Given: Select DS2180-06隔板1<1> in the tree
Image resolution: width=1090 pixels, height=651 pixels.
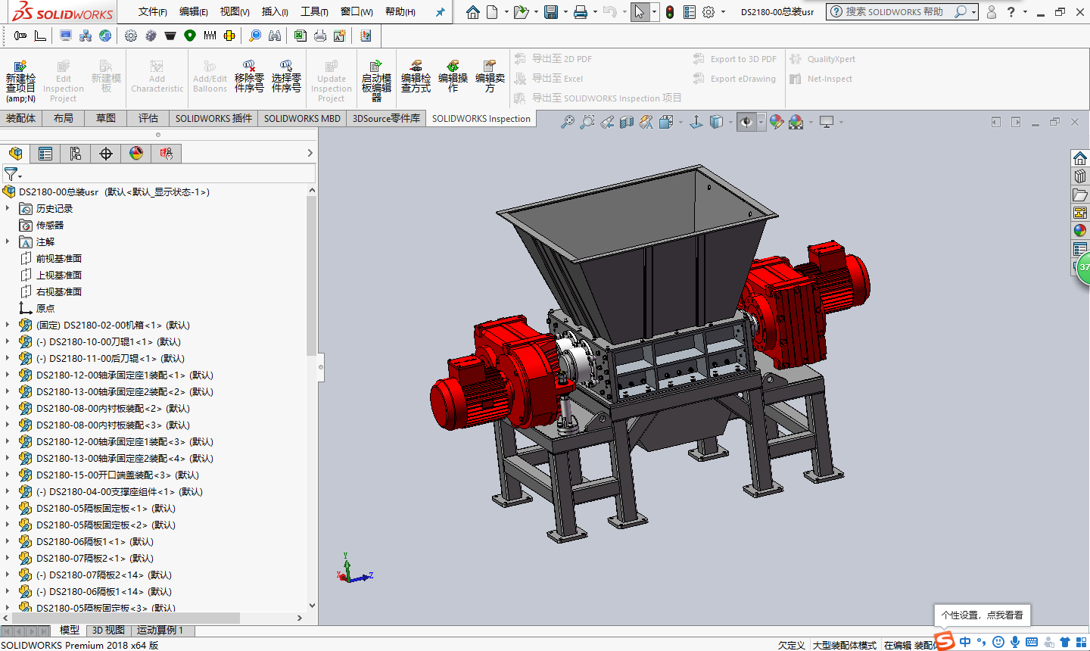Looking at the screenshot, I should pos(95,541).
